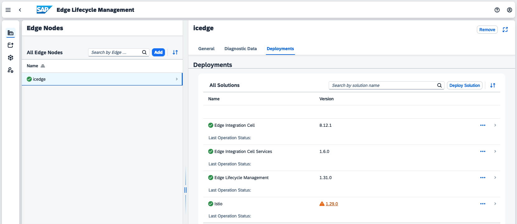Image resolution: width=517 pixels, height=224 pixels.
Task: Click the Add edge node button
Action: click(158, 52)
